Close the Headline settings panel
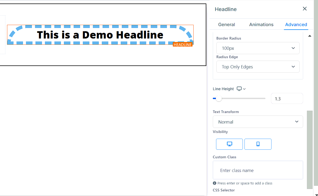 [x=304, y=9]
